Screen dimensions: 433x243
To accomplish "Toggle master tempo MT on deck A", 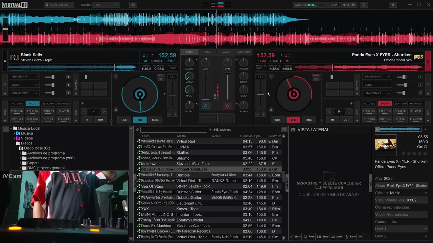I will (145, 61).
